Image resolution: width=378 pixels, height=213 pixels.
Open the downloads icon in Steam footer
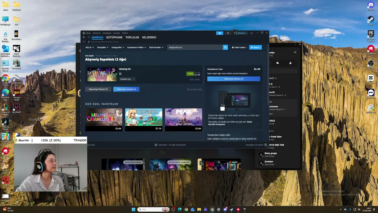tap(156, 145)
